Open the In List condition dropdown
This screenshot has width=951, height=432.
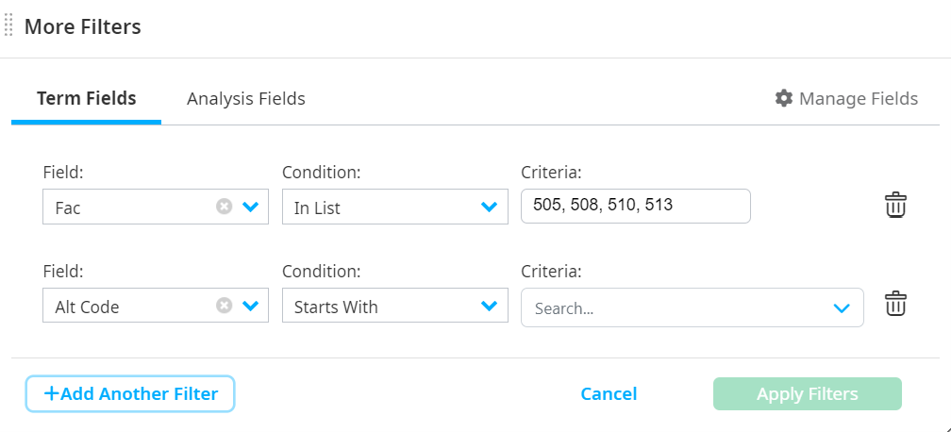[x=489, y=207]
